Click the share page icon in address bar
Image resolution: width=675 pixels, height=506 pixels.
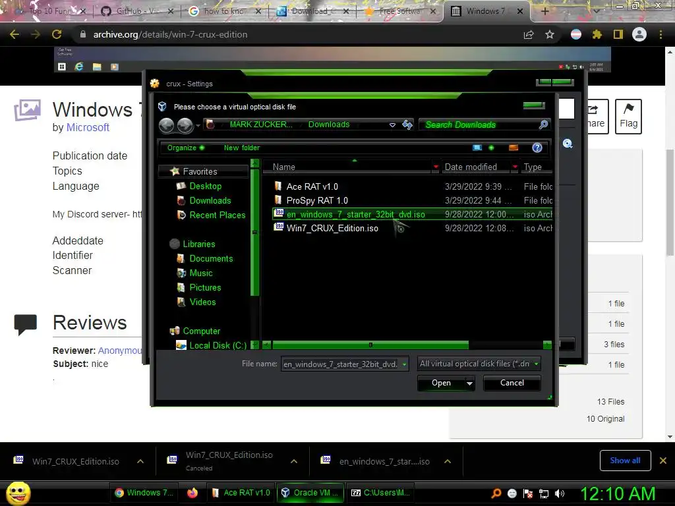point(529,34)
